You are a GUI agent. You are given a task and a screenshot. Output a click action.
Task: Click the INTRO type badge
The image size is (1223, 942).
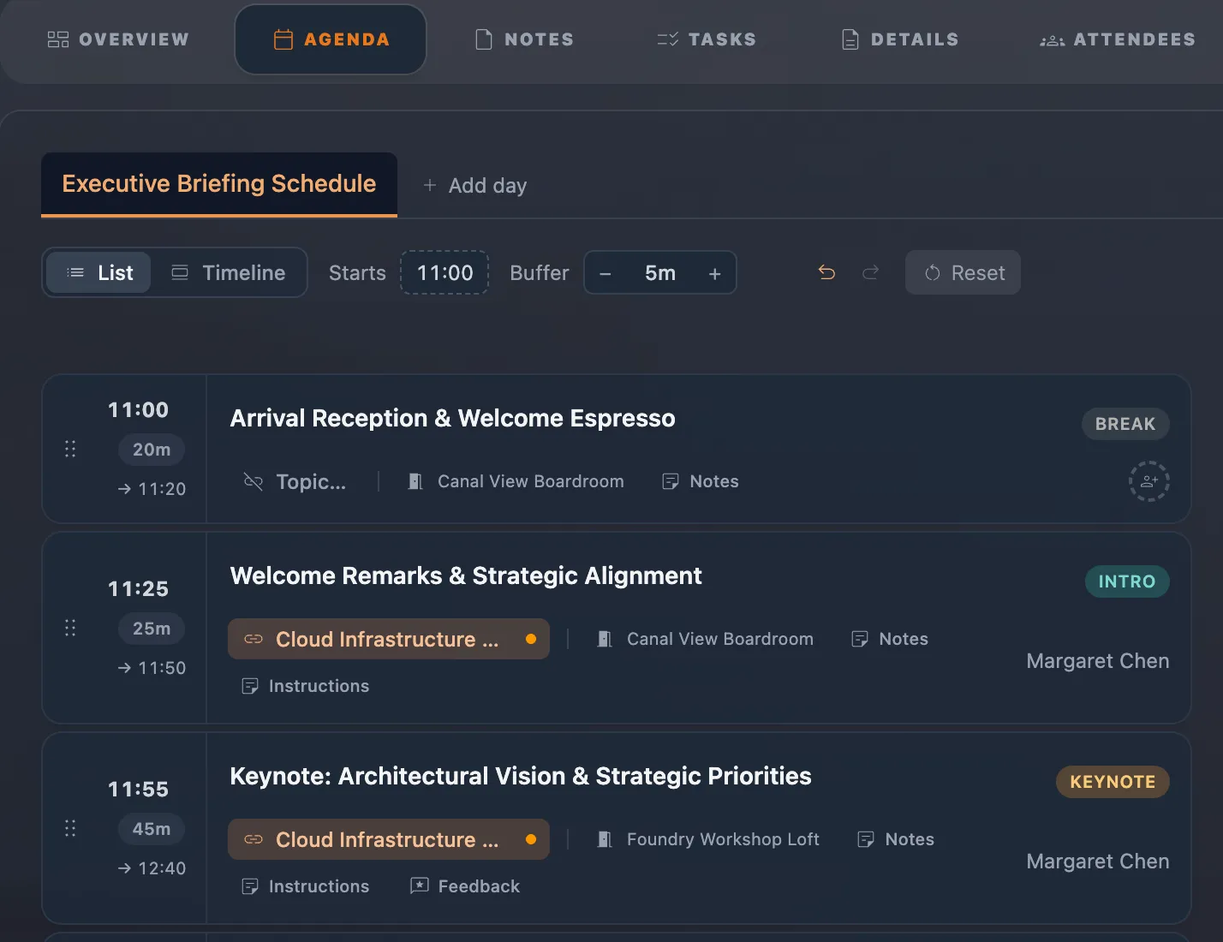pyautogui.click(x=1127, y=581)
